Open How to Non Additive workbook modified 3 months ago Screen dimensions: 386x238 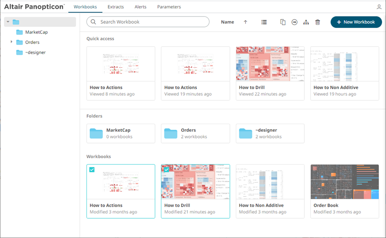(270, 191)
